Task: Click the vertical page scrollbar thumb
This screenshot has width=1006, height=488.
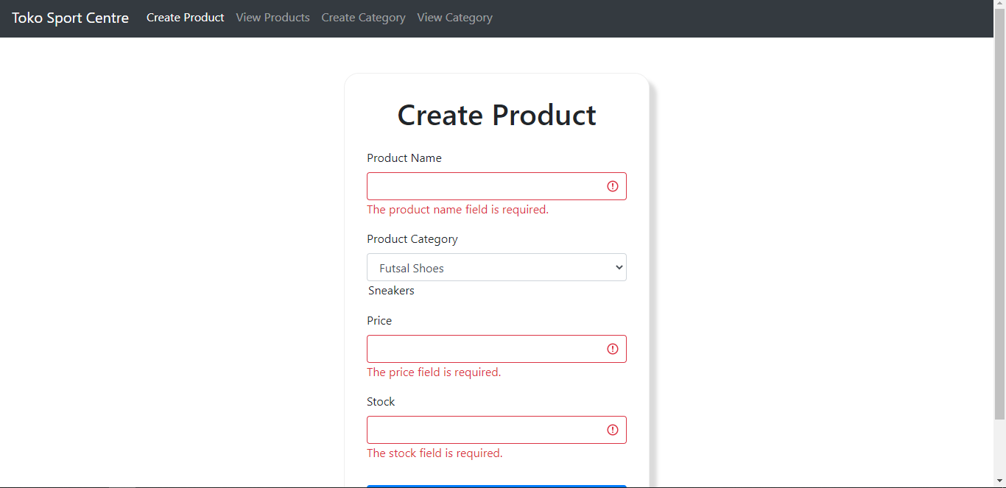Action: (x=999, y=213)
